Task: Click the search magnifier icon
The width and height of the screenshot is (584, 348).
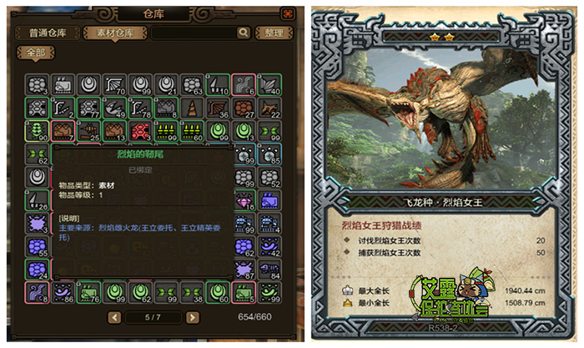Action: (244, 33)
